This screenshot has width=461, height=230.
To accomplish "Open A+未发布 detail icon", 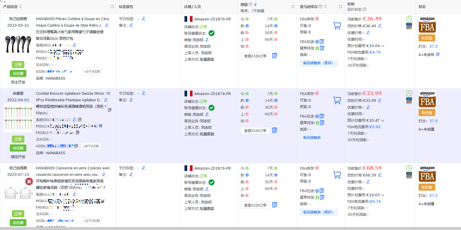I will pos(438,54).
